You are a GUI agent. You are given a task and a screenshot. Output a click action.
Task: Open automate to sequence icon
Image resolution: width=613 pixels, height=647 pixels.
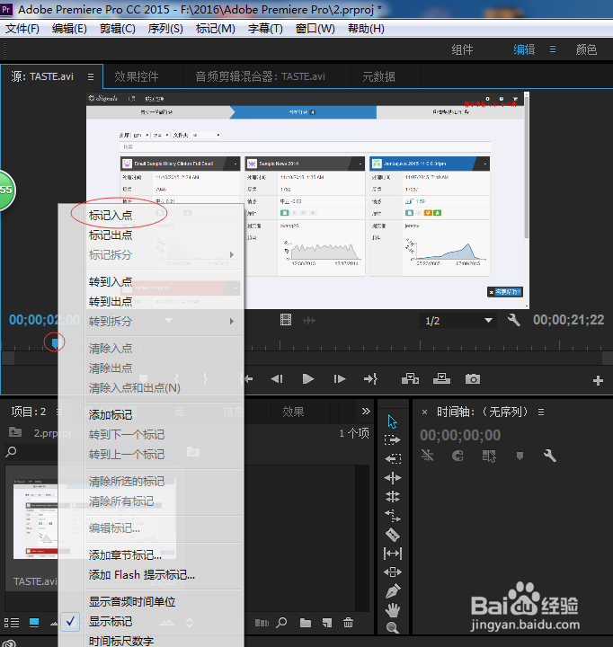coord(262,623)
